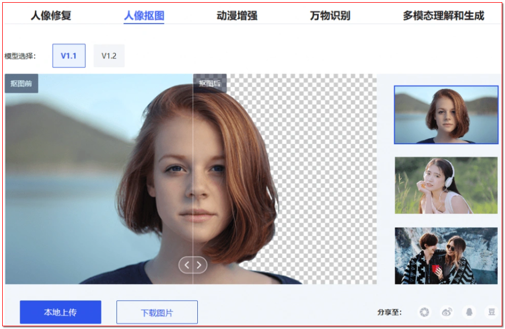Viewport: 505px width, 329px height.
Task: Share to QQ penguin icon
Action: pyautogui.click(x=469, y=312)
